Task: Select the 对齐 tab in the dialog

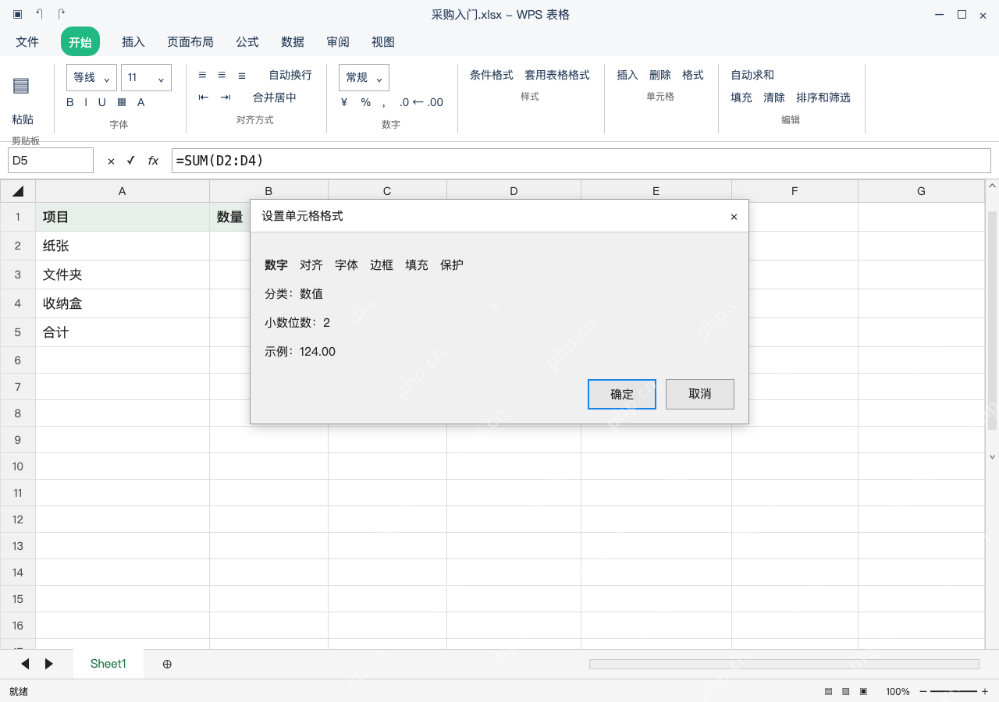Action: [x=311, y=265]
